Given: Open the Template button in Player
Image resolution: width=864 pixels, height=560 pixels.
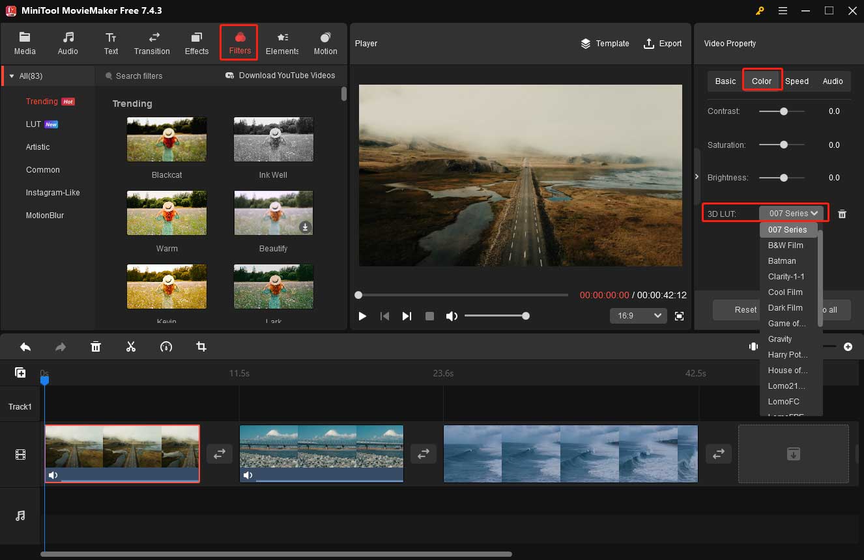Looking at the screenshot, I should (x=605, y=44).
